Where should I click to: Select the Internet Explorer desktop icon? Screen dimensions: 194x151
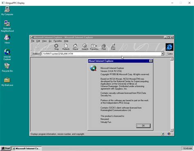coord(7,54)
